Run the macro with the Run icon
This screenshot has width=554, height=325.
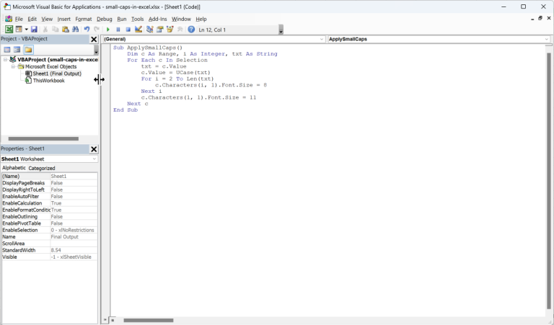tap(108, 30)
